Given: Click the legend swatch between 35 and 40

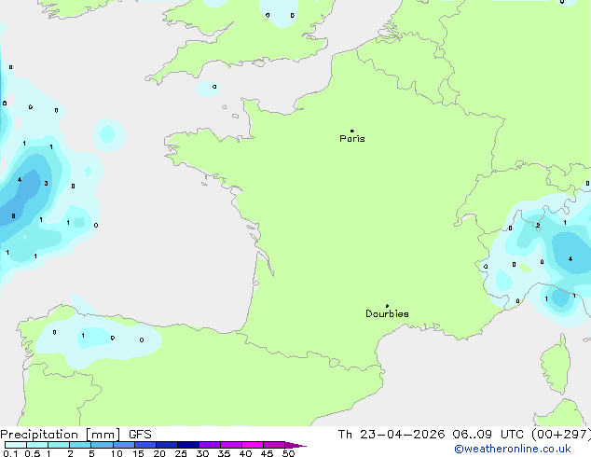Looking at the screenshot, I should [x=231, y=445].
